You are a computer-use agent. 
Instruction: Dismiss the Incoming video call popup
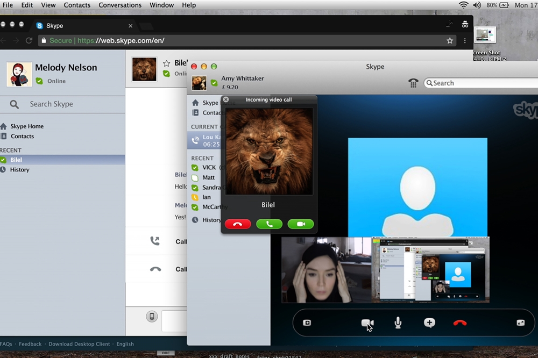click(225, 99)
